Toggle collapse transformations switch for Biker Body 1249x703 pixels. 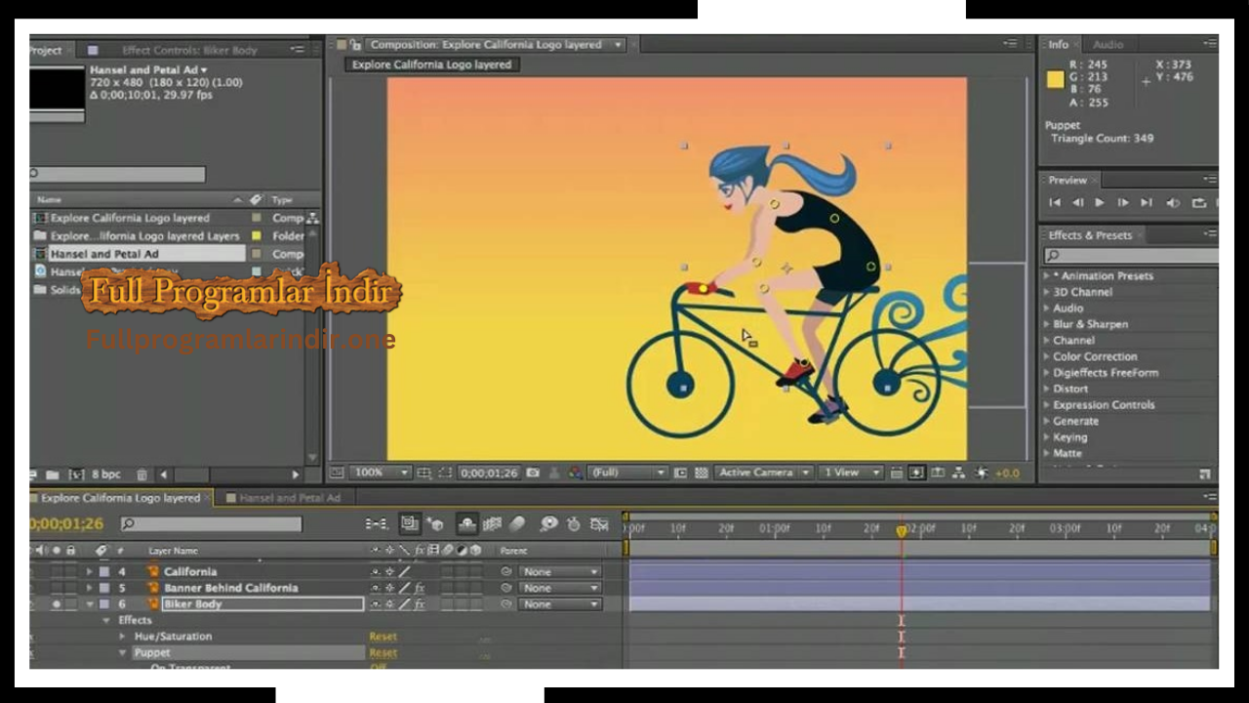click(x=389, y=604)
